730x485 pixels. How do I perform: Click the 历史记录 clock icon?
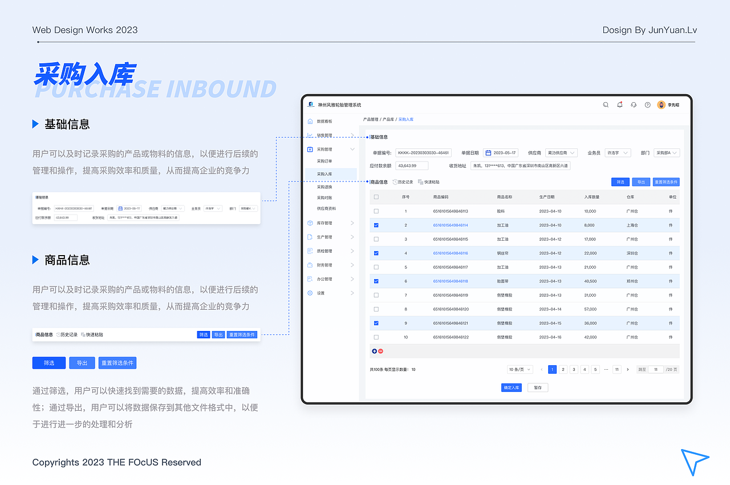click(x=395, y=182)
